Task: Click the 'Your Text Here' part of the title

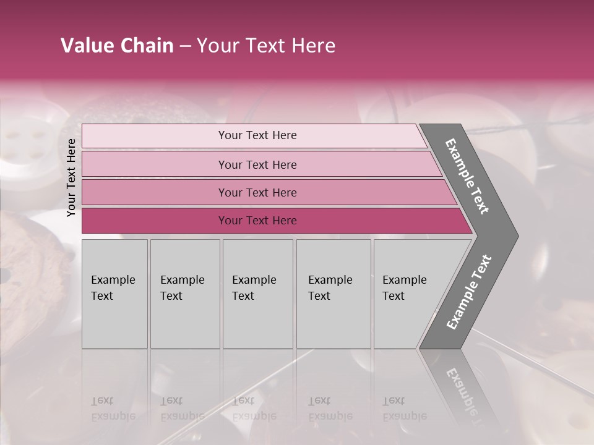Action: (266, 46)
